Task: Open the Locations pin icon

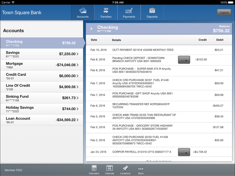Action: tap(125, 168)
